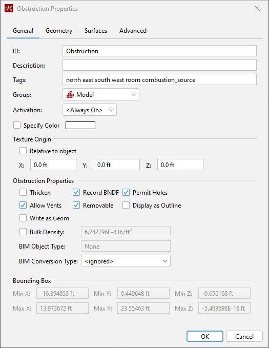Screen dimensions: 269x348
Task: Click the Max Z bounding box field
Action: coord(224,308)
